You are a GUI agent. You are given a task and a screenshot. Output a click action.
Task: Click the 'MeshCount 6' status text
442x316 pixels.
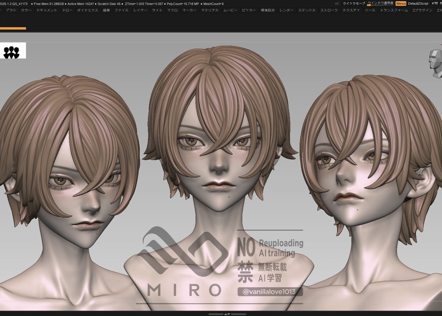(213, 4)
